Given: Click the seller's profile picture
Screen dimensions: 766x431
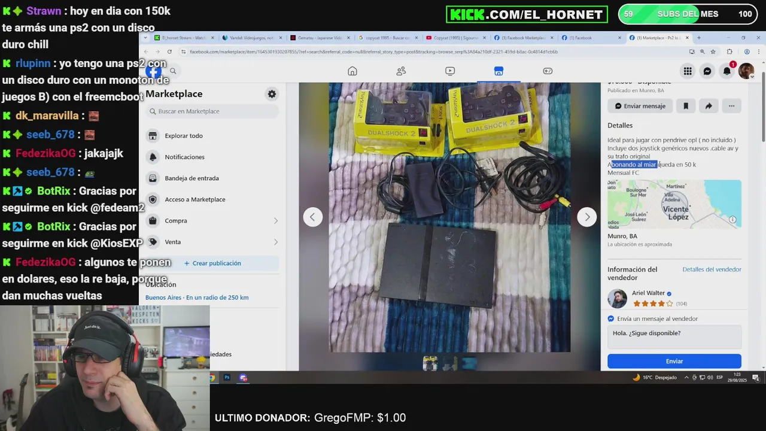Looking at the screenshot, I should [x=618, y=298].
